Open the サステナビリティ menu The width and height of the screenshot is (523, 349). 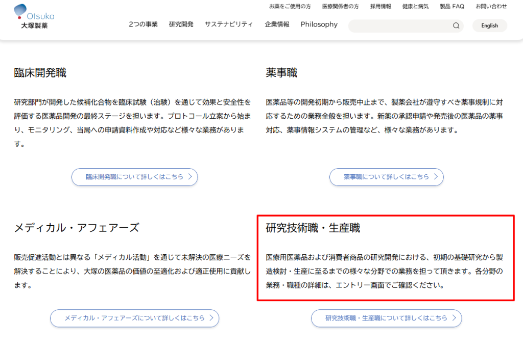229,24
